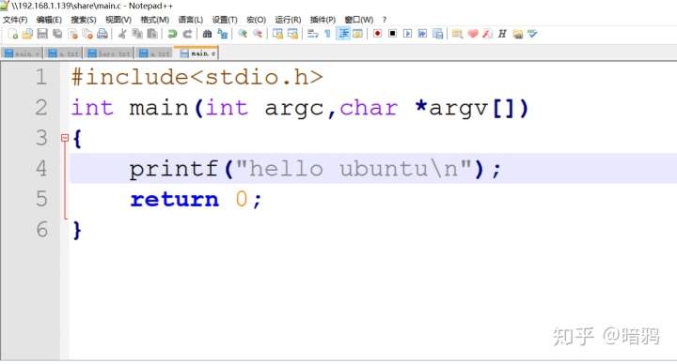
Task: Close current document via Close icon
Action: (x=72, y=34)
